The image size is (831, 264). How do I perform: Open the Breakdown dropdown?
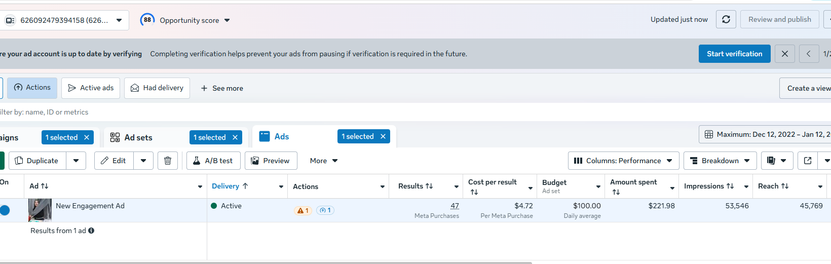[x=720, y=161]
